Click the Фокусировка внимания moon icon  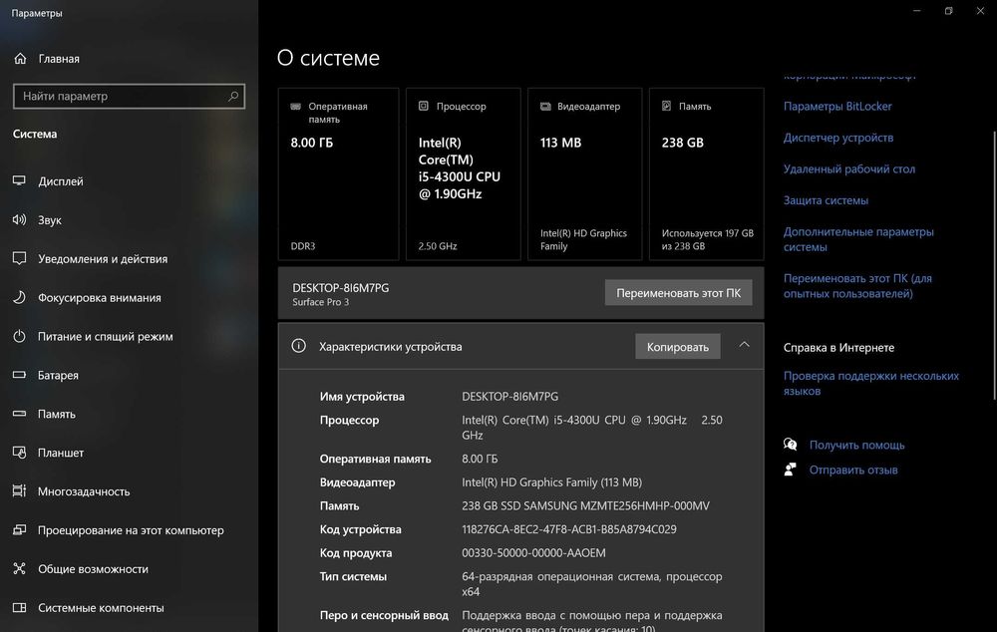tap(20, 297)
